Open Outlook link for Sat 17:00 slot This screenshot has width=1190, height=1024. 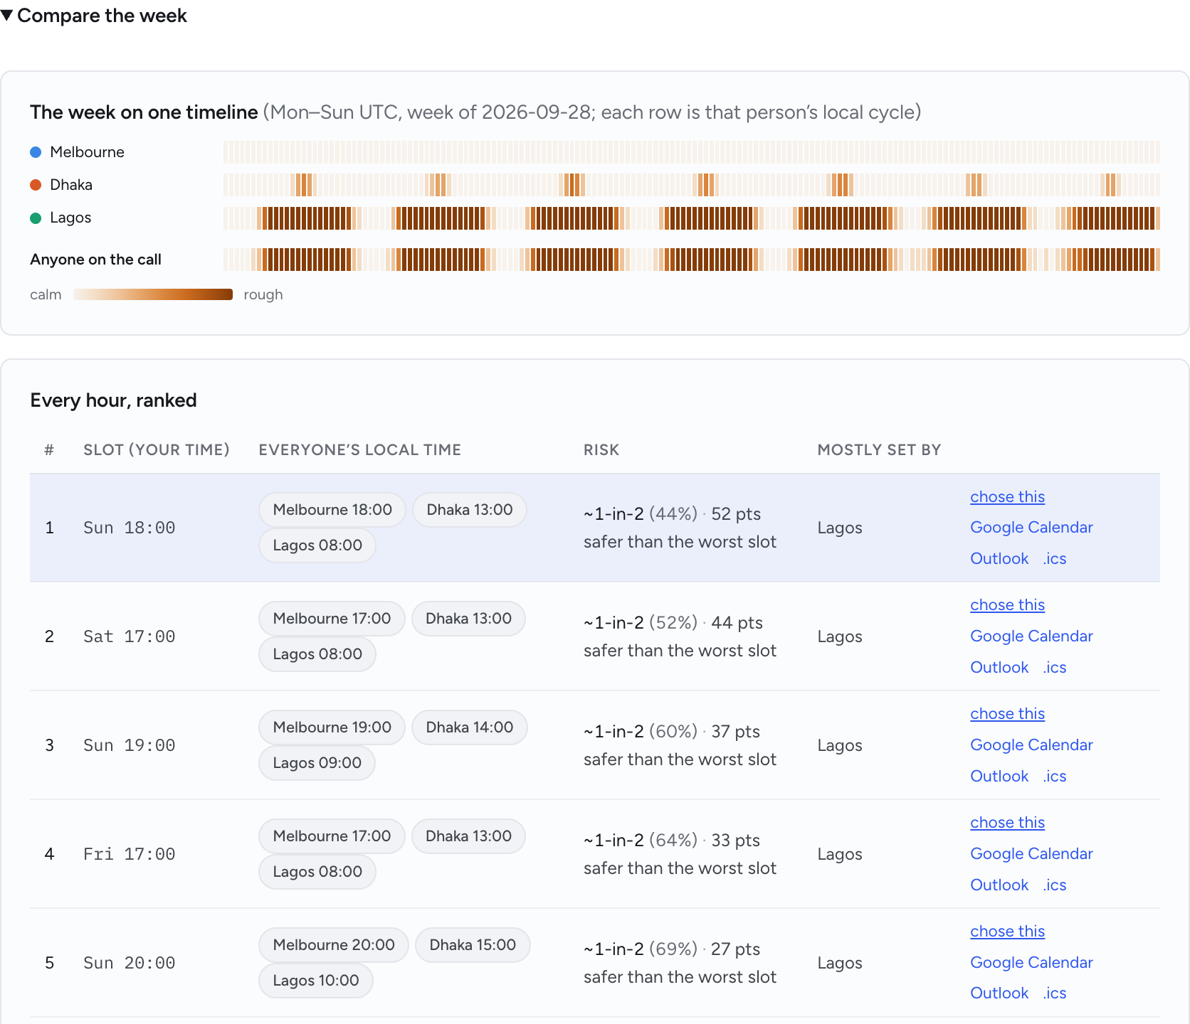(x=999, y=668)
